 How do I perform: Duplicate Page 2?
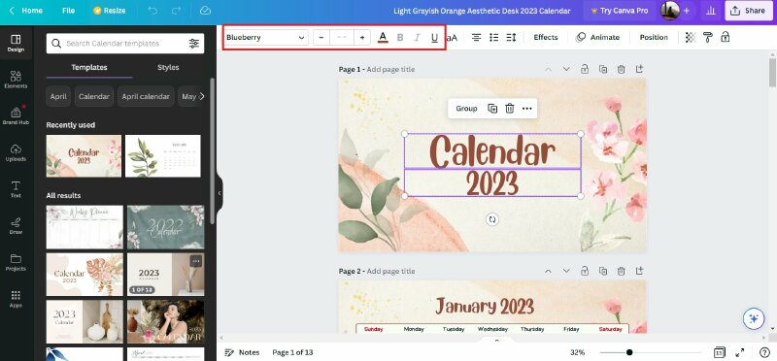tap(602, 271)
